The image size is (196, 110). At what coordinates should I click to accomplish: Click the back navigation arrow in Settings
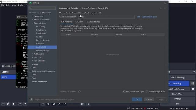161,8
